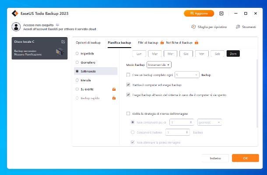The height and width of the screenshot is (175, 267).
Task: Click the Conservare l'ultimo backup count stepper
Action: tap(177, 132)
